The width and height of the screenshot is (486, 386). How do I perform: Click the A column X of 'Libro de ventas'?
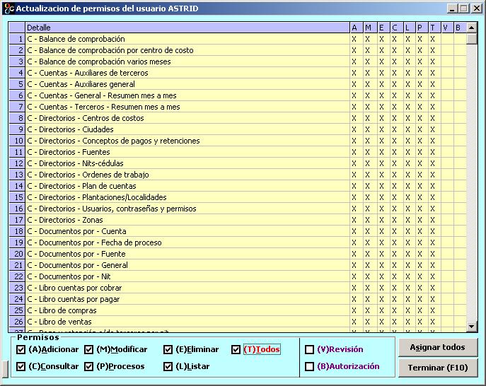354,322
